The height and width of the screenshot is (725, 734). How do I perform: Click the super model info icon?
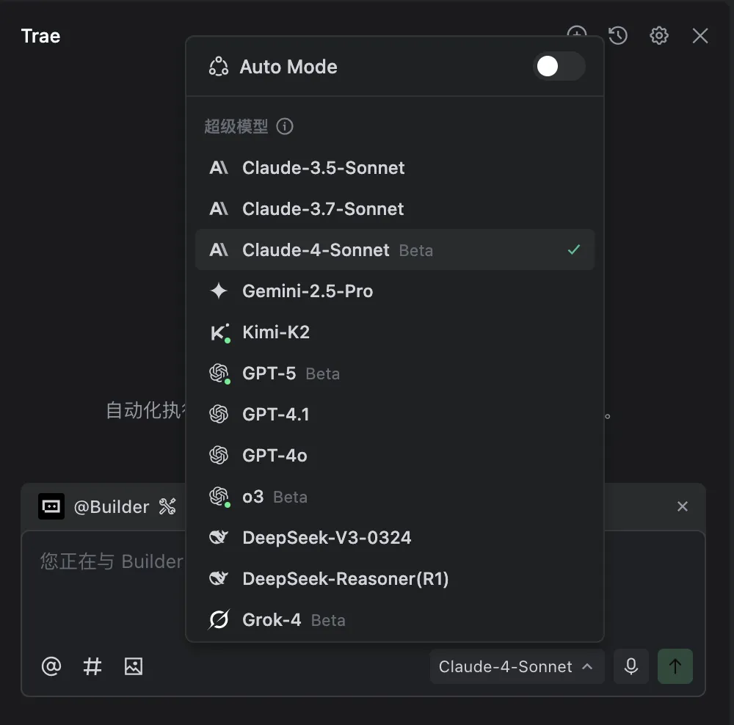click(285, 126)
